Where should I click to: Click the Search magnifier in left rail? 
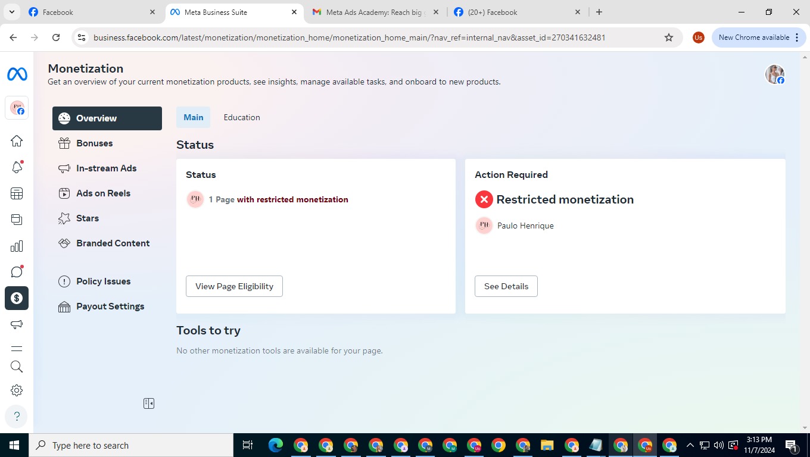tap(17, 367)
